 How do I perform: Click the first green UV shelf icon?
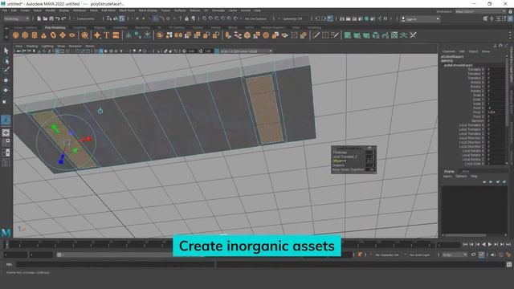coord(348,35)
